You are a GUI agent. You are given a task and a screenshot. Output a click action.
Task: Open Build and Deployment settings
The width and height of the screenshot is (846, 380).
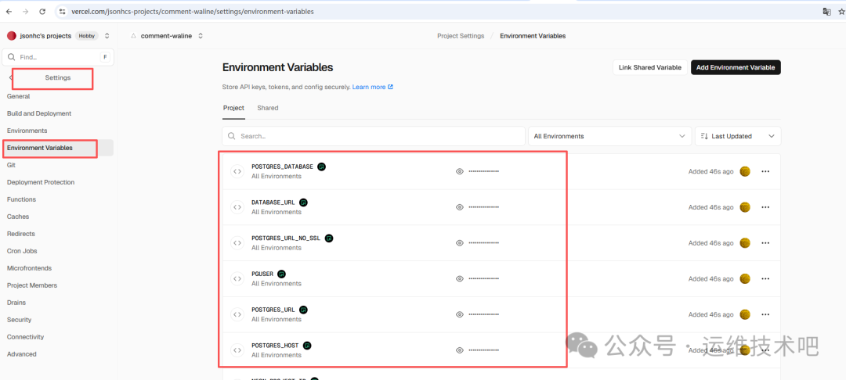[x=39, y=113]
